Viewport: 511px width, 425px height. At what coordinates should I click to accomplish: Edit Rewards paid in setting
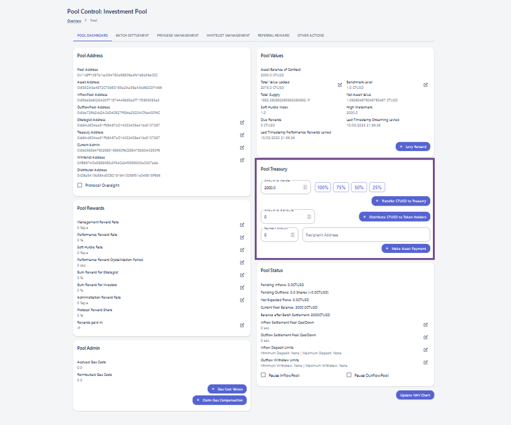[242, 325]
